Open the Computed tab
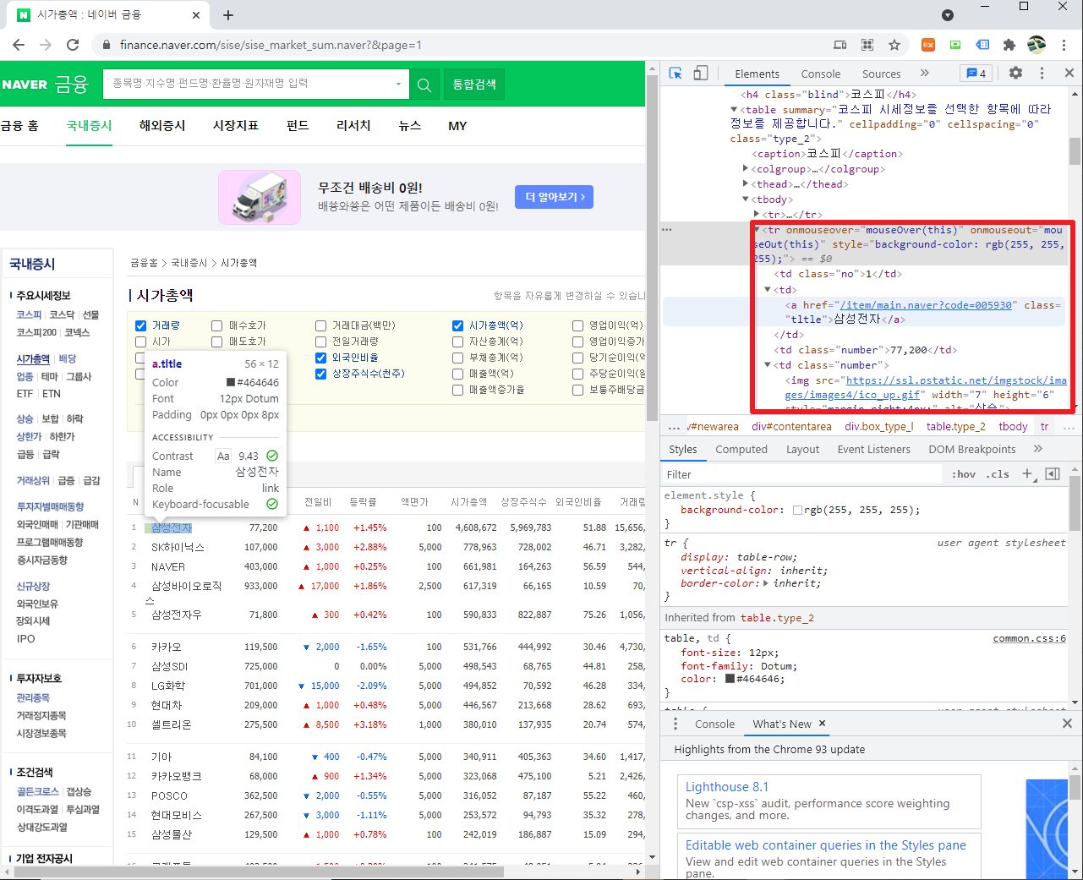Screen dimensions: 1083x880 [741, 449]
